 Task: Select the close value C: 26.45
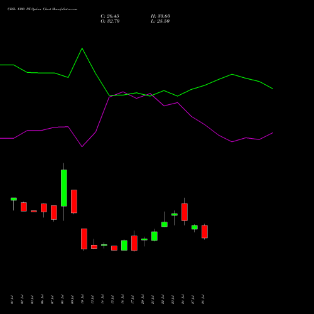tap(110, 16)
